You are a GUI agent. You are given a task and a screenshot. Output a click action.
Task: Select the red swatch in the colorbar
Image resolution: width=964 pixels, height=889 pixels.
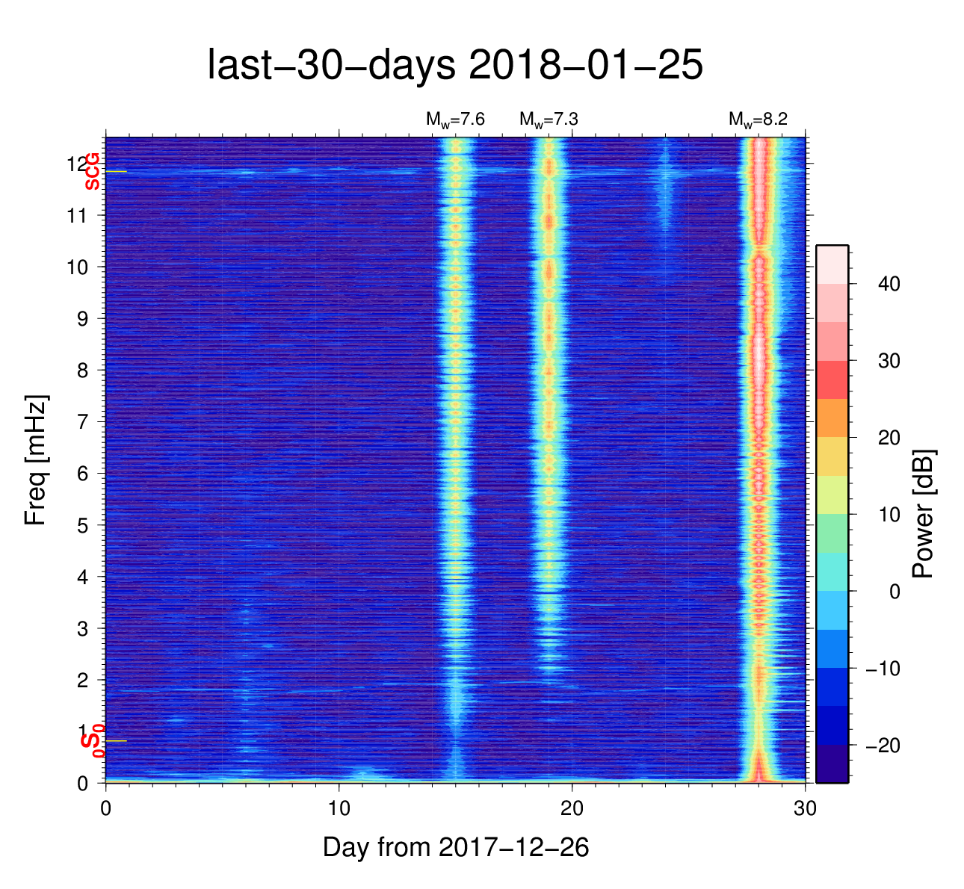832,380
